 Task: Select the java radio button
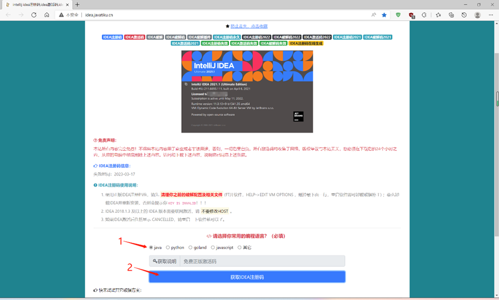(x=151, y=247)
